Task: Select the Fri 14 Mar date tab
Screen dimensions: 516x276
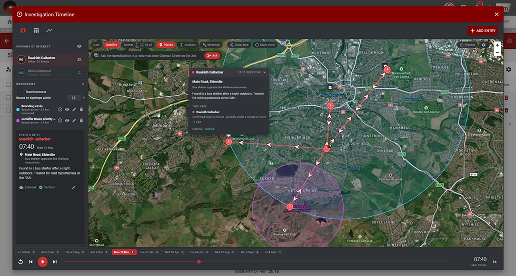Action: click(26, 252)
